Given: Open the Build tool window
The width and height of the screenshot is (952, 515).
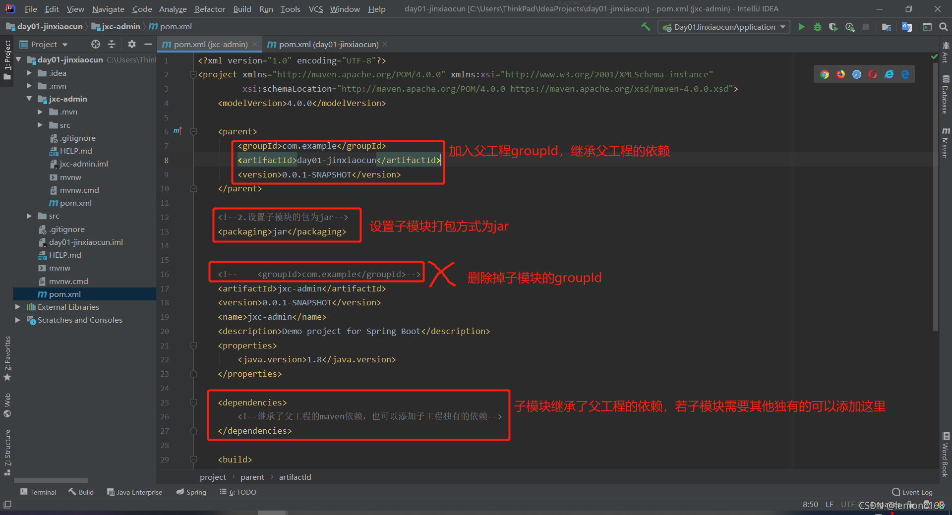Looking at the screenshot, I should click(81, 492).
